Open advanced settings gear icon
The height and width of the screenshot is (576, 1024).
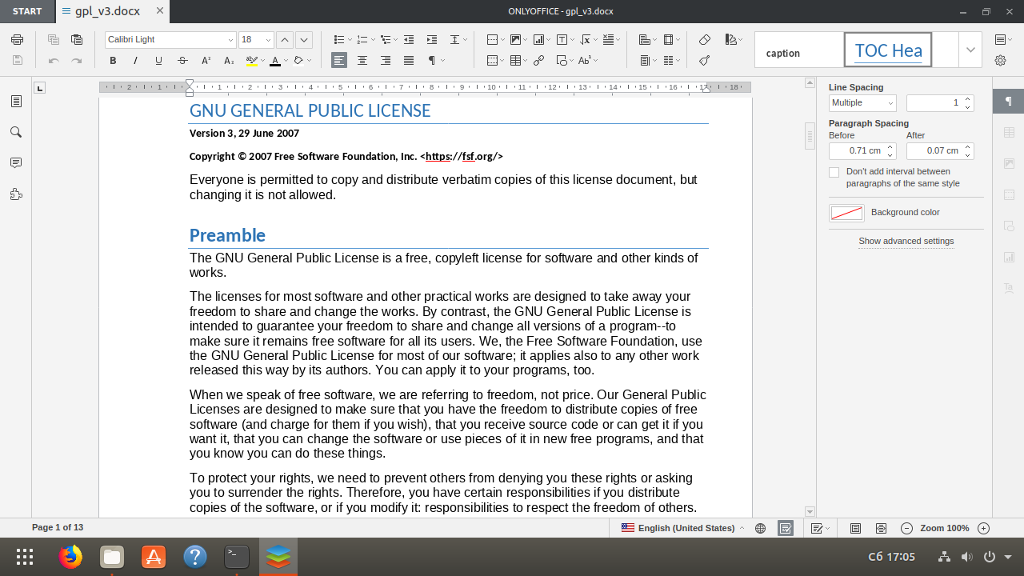click(1000, 61)
